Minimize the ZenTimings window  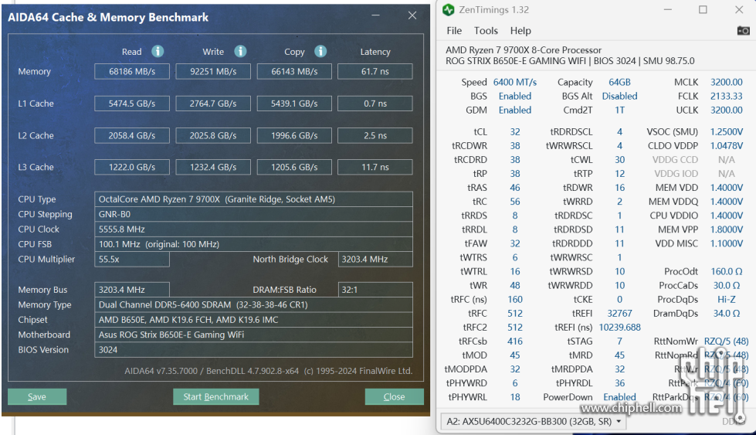(x=668, y=9)
